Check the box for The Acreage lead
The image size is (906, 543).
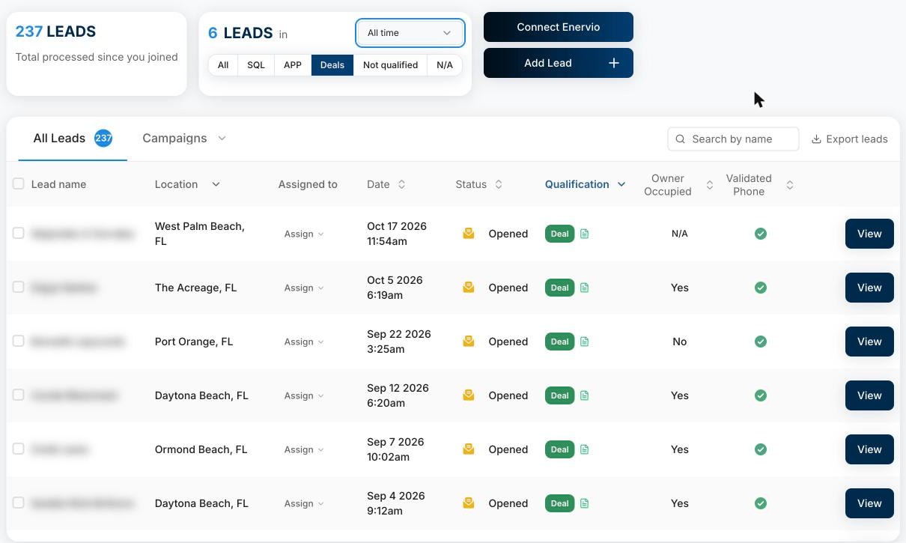click(19, 287)
